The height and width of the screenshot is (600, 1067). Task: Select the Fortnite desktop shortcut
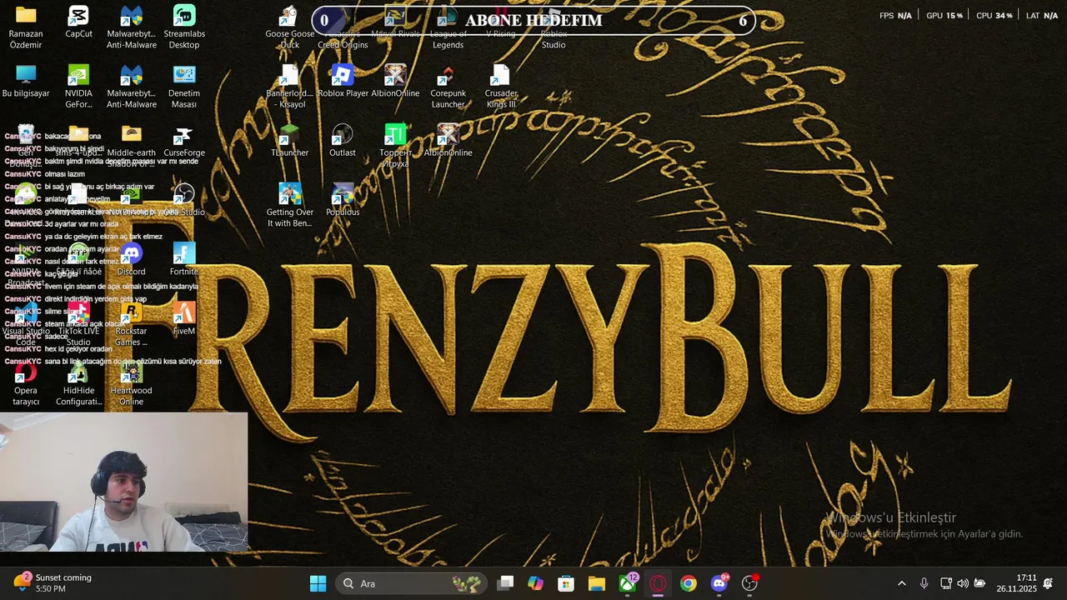click(x=184, y=260)
